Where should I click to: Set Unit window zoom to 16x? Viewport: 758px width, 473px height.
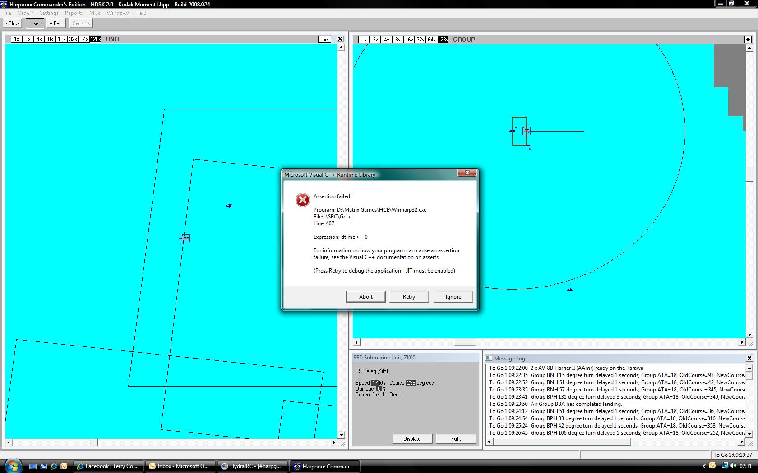click(x=61, y=40)
